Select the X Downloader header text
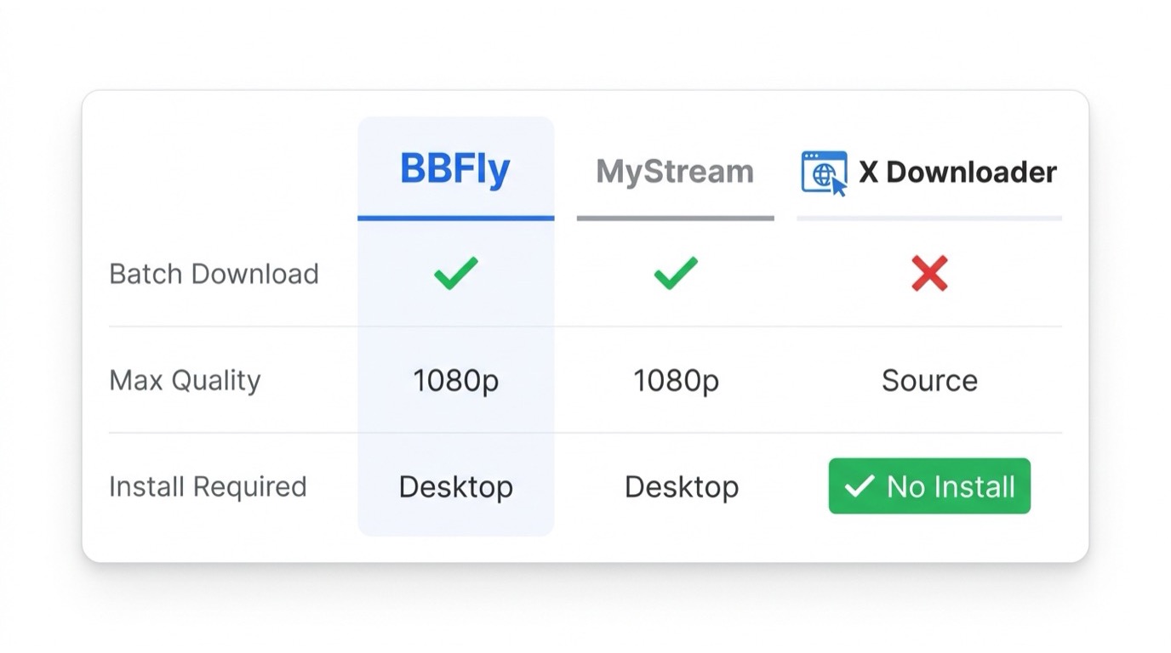The image size is (1171, 653). point(957,172)
